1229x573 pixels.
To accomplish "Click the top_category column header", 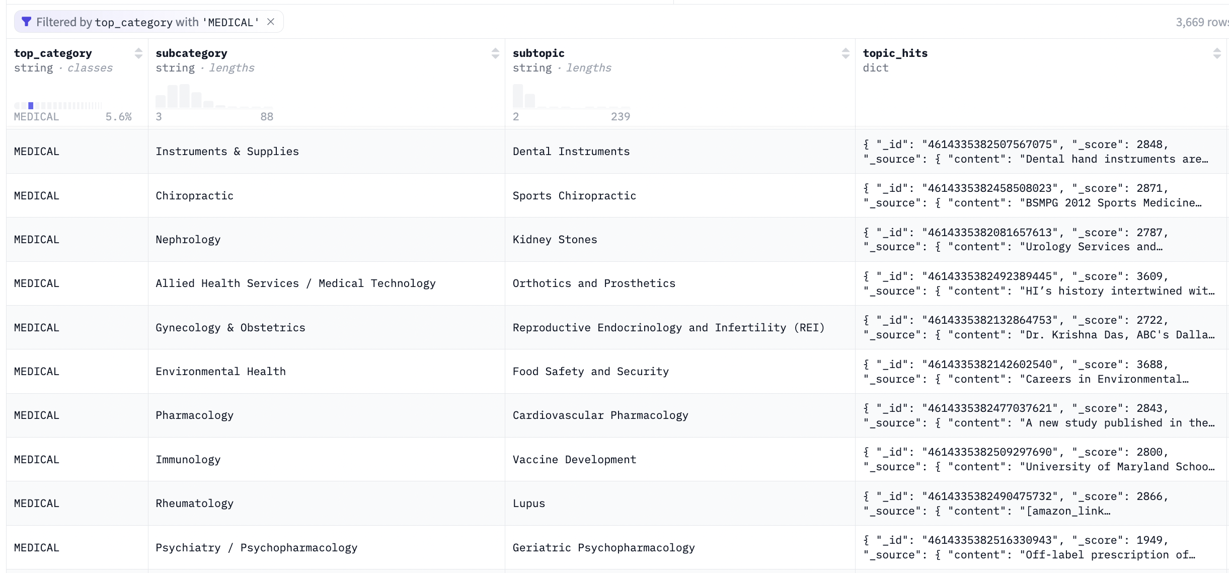I will pos(53,53).
